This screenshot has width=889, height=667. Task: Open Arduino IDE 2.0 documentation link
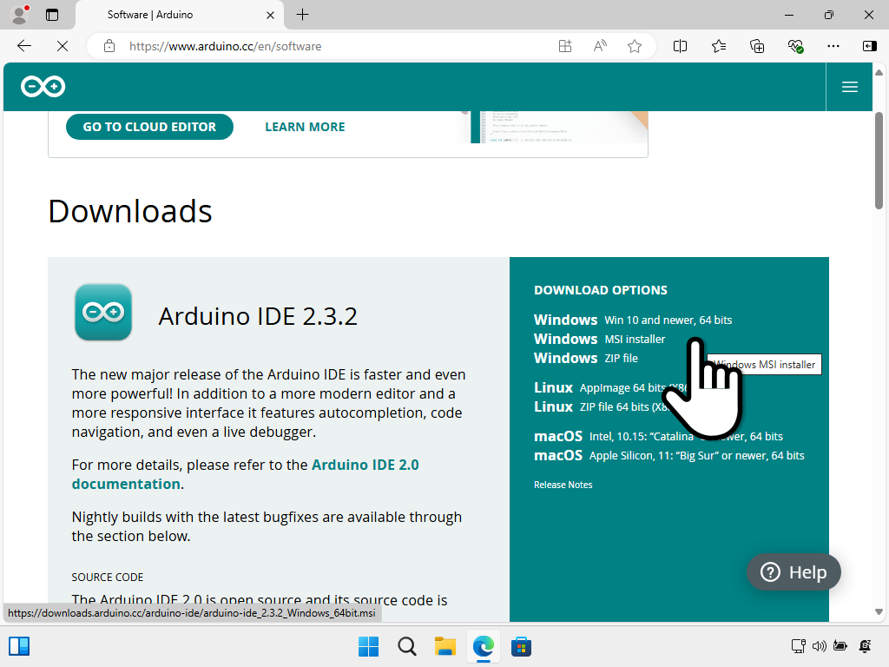coord(245,474)
